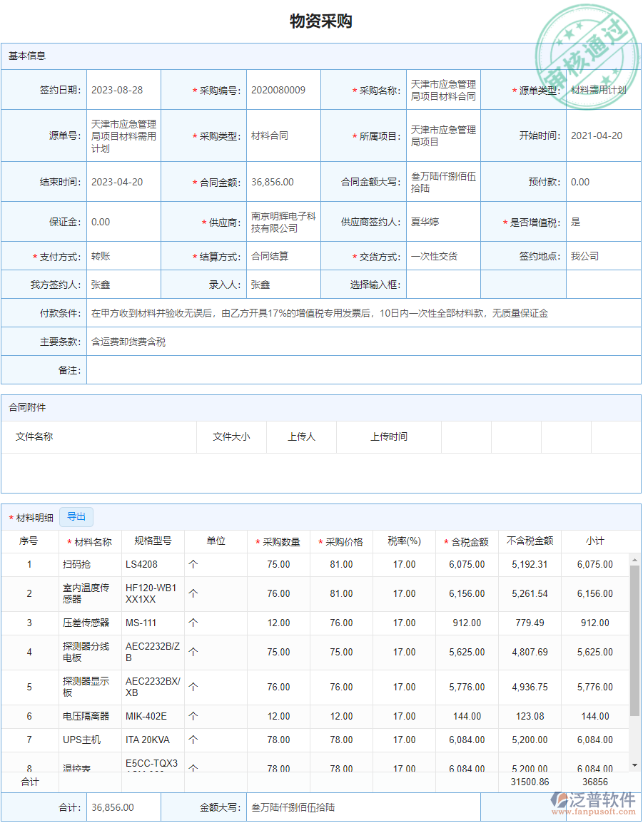The width and height of the screenshot is (643, 823).
Task: Select material row 扫码抢 in the detail table
Action: tap(75, 564)
